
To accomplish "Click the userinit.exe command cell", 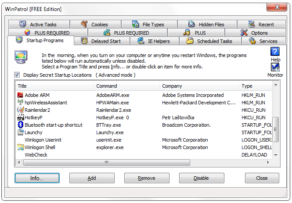I will pos(109,140).
